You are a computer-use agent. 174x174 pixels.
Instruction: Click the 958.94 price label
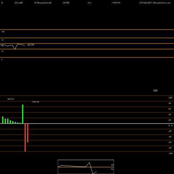click(35, 102)
